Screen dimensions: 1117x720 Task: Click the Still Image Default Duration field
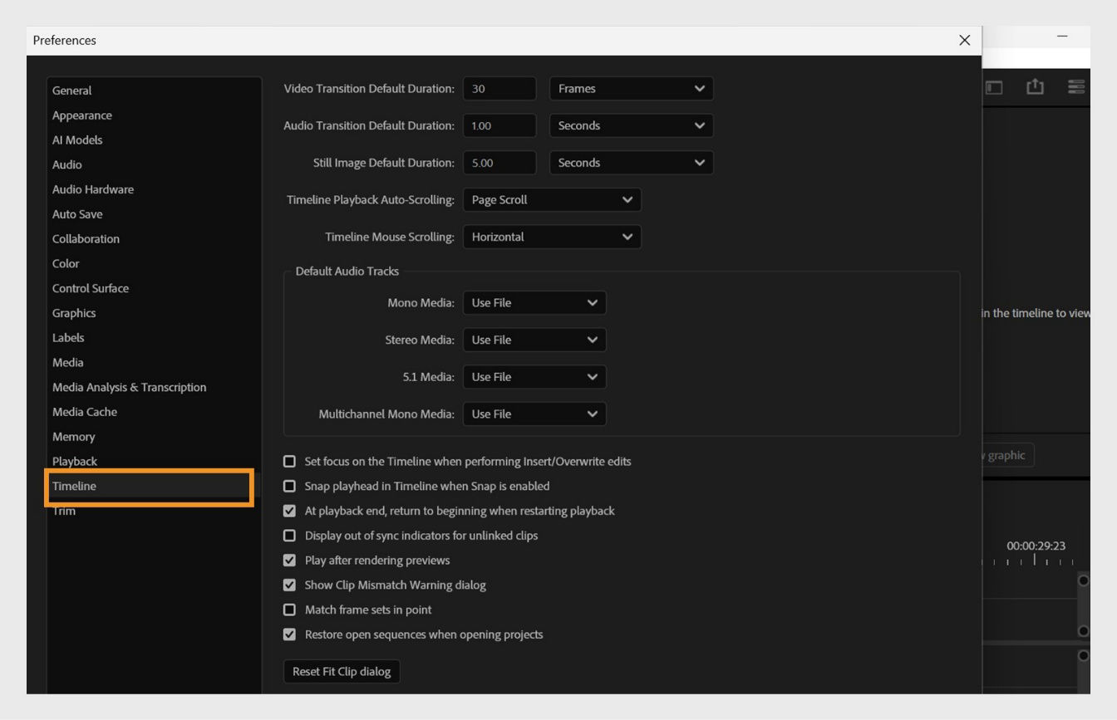pyautogui.click(x=499, y=162)
